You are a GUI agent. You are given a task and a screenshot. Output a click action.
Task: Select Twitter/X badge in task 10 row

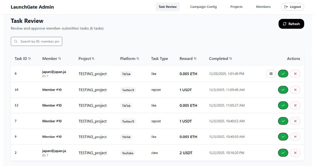128,90
